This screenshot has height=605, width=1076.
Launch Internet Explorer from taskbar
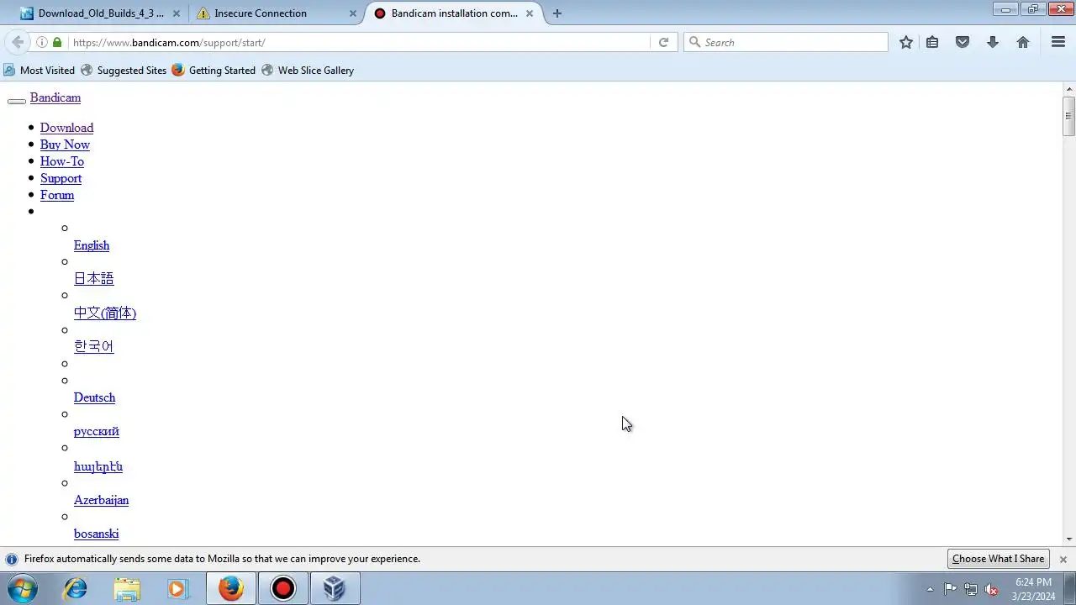[x=76, y=588]
